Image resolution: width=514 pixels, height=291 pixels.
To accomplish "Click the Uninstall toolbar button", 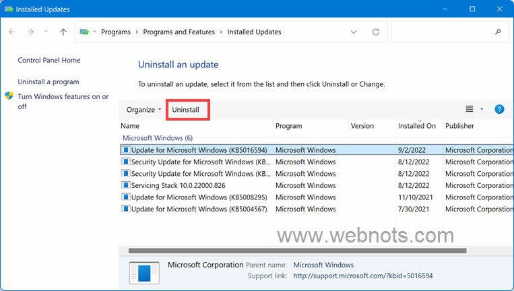I will point(185,110).
